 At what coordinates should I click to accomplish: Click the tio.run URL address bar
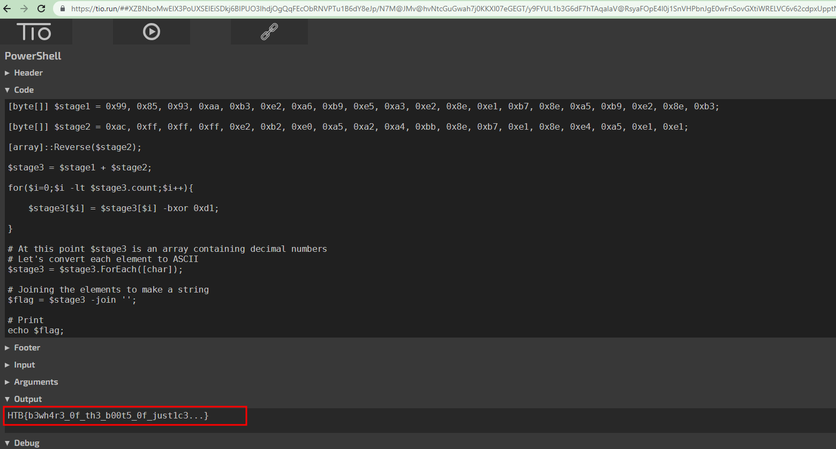point(428,9)
